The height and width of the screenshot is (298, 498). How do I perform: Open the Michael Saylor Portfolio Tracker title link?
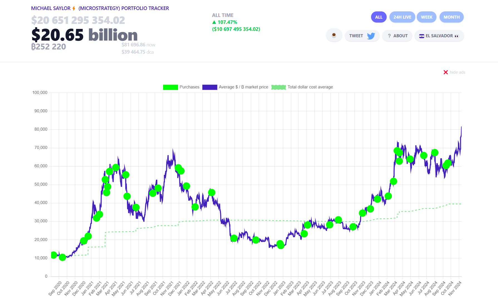click(100, 8)
